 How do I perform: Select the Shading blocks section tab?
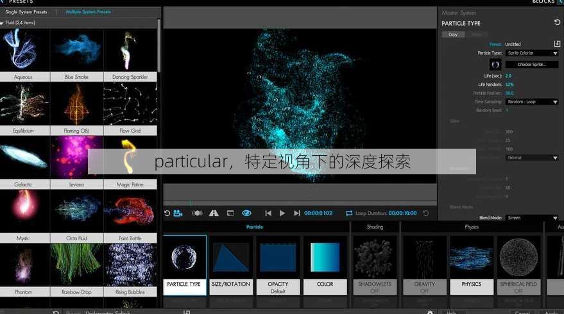tap(375, 227)
